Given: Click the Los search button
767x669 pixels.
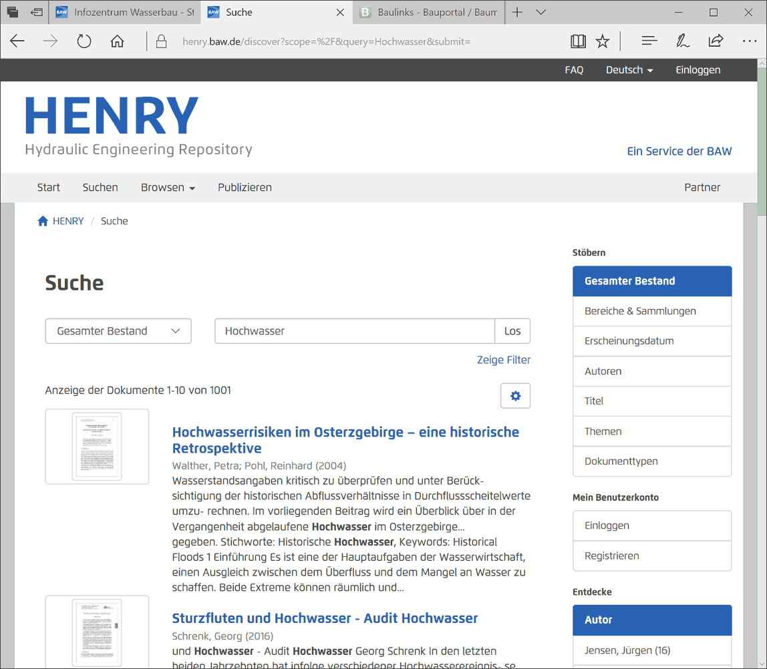Looking at the screenshot, I should (x=512, y=331).
